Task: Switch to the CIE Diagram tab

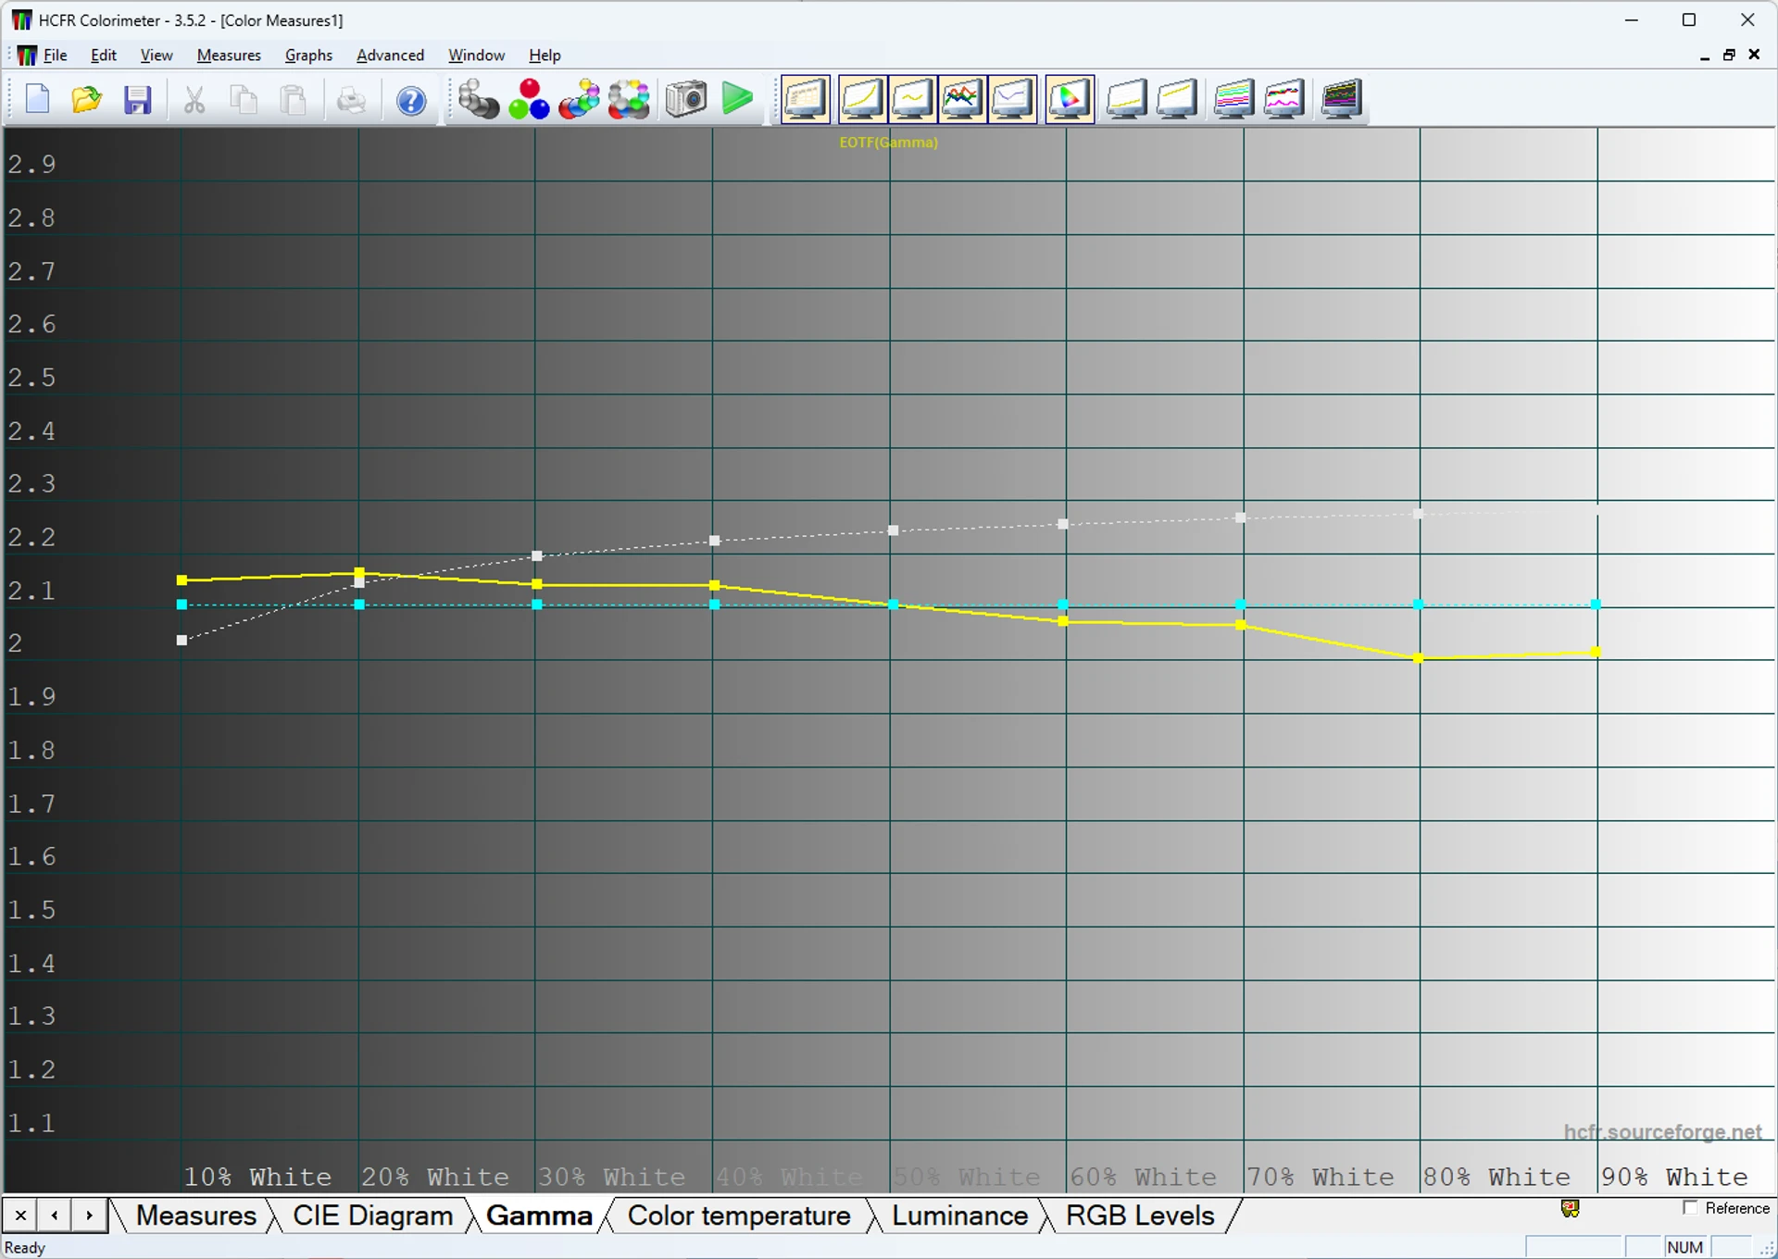Action: tap(372, 1215)
